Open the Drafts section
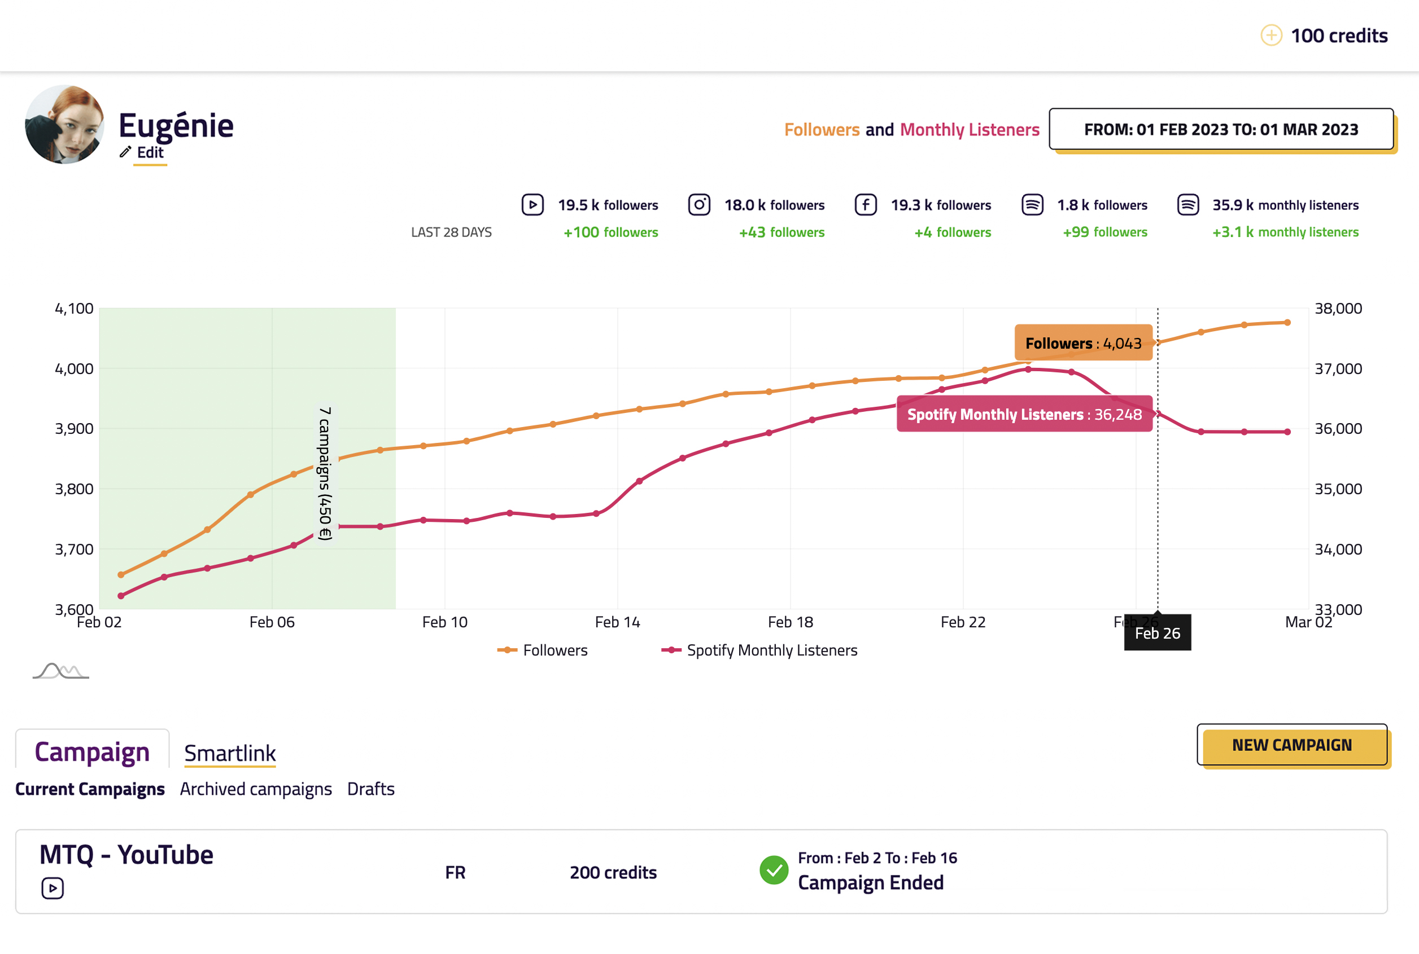The image size is (1419, 954). click(370, 789)
